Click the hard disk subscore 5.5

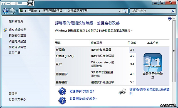(132, 82)
